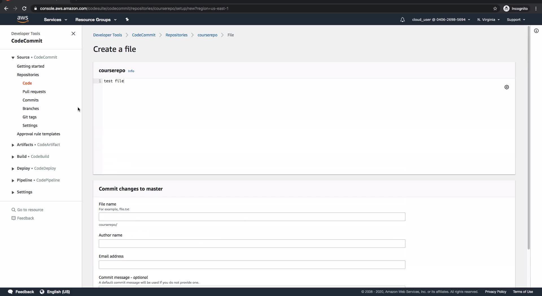542x296 pixels.
Task: Open the Terms of Use link
Action: 523,292
